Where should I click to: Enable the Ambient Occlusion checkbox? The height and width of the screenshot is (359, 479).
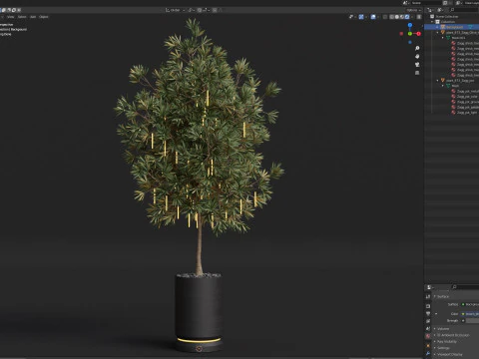point(439,335)
